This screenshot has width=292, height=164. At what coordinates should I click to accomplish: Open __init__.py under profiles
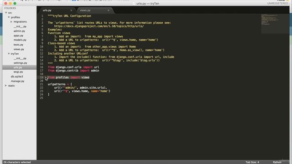[x=20, y=26]
